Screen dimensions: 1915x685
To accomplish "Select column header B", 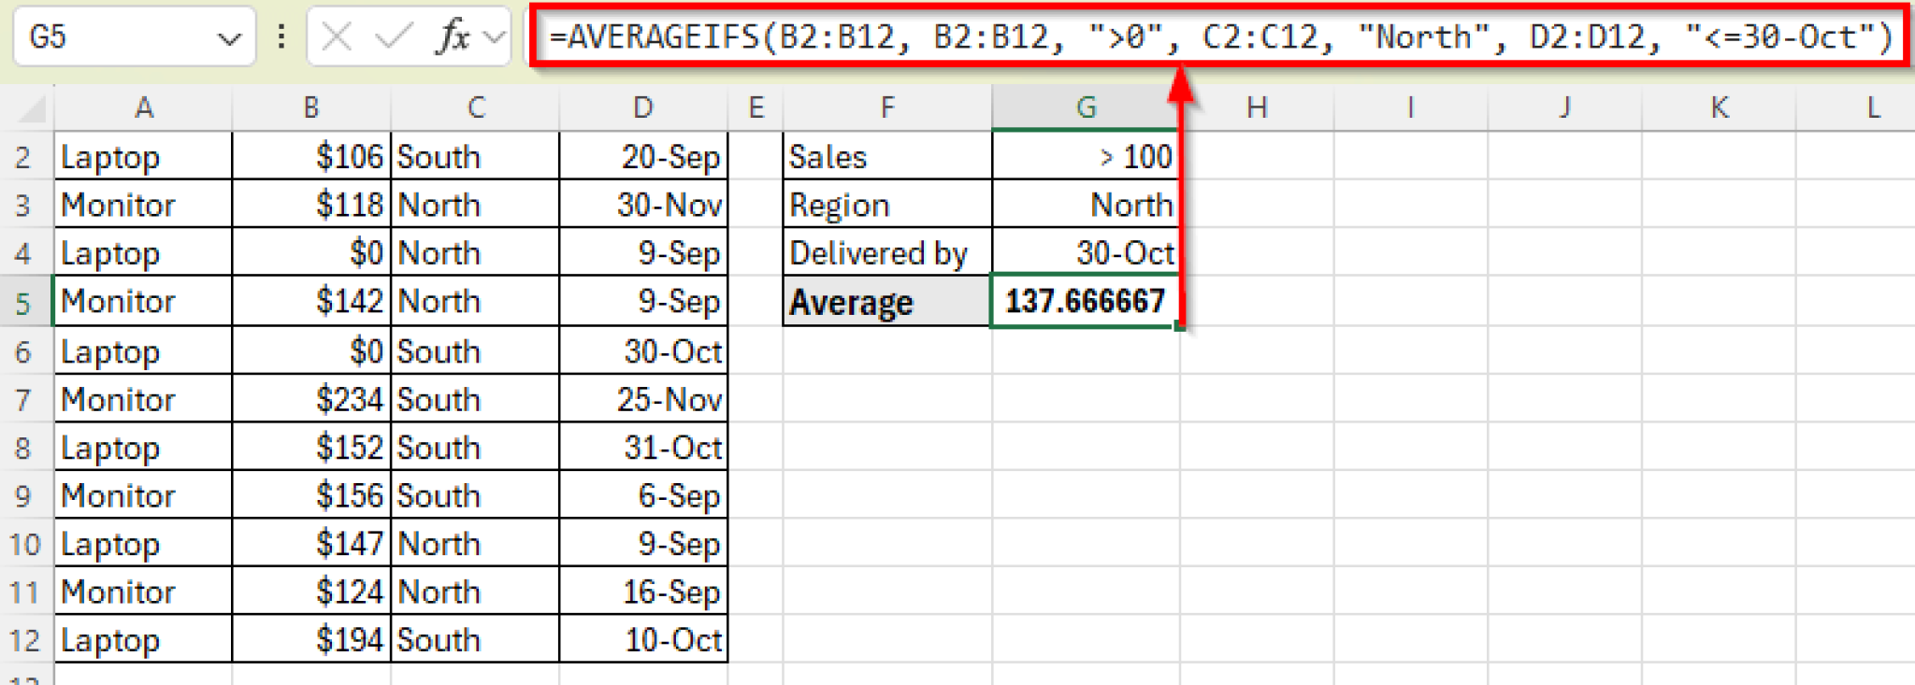I will tap(310, 106).
